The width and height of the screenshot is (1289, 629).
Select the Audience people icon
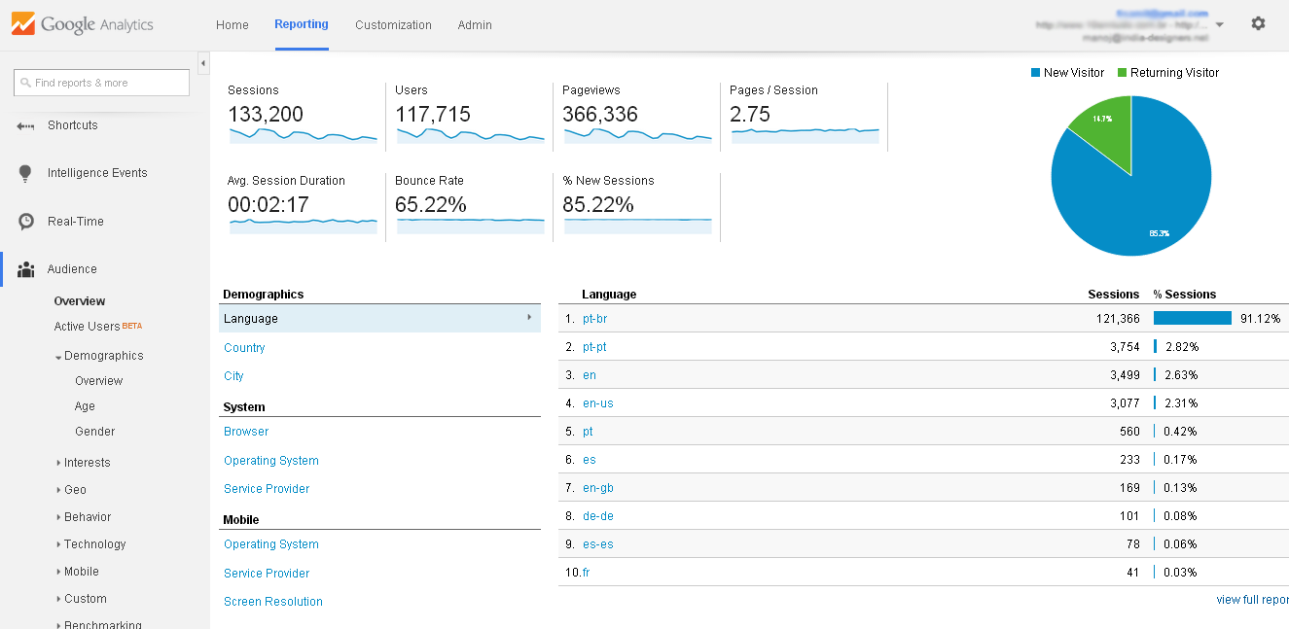(x=26, y=269)
